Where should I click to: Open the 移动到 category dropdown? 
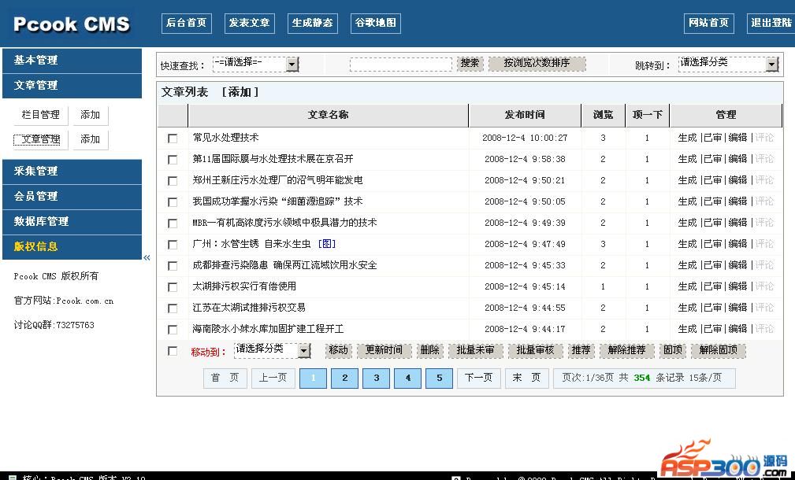click(x=304, y=350)
